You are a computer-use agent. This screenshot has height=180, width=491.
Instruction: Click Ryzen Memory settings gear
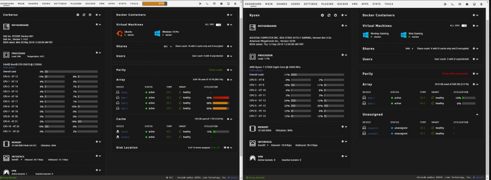(x=343, y=127)
